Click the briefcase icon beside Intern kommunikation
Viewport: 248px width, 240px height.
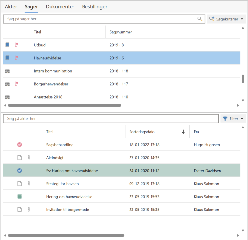click(7, 71)
